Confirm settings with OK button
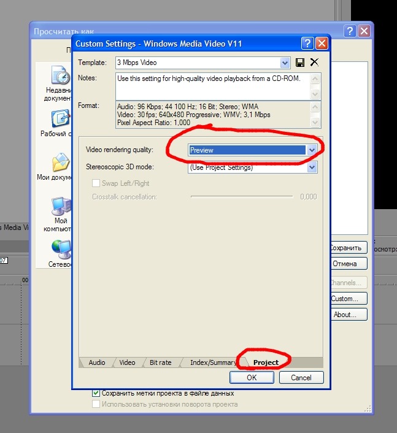This screenshot has width=397, height=433. 252,377
